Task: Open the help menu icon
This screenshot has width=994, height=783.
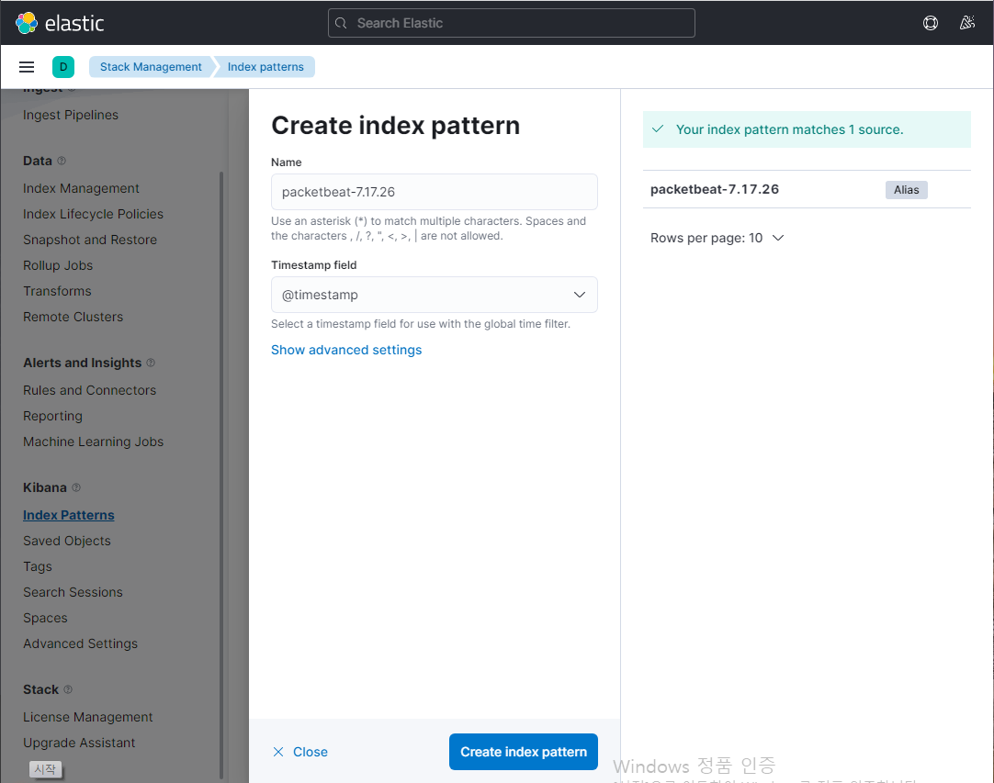Action: point(930,23)
